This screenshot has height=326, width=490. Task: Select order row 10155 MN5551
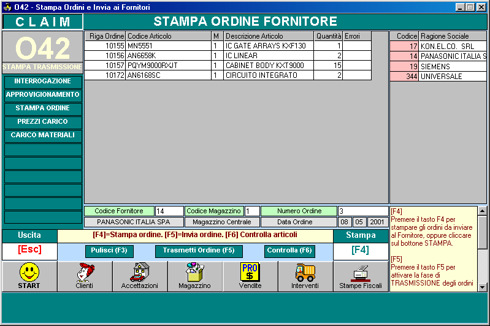(x=228, y=46)
